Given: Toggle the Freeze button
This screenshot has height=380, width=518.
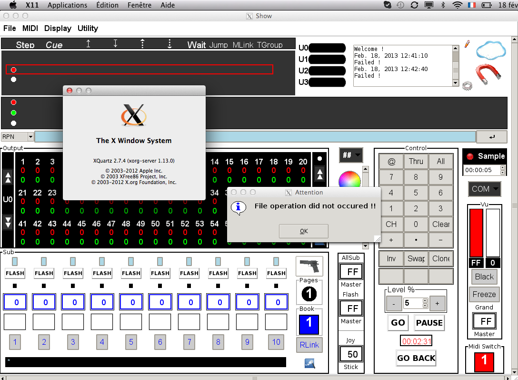Looking at the screenshot, I should 484,294.
